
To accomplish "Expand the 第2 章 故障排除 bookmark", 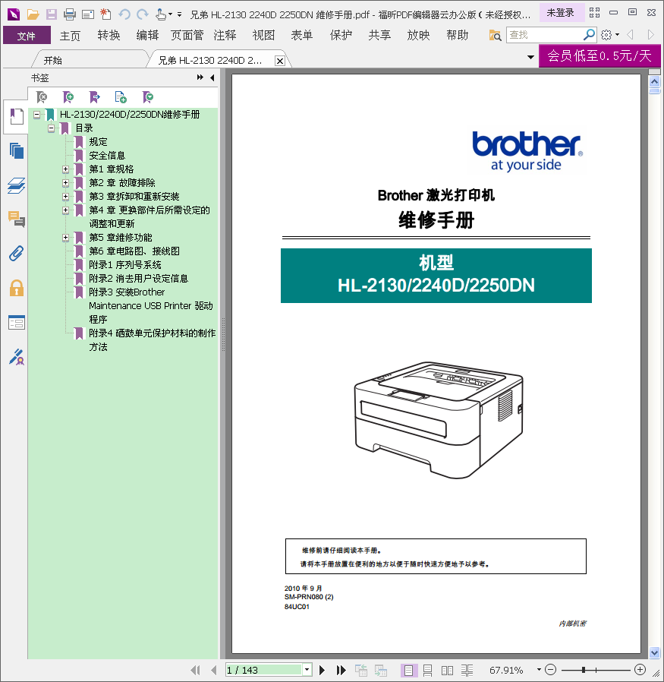I will (x=65, y=183).
